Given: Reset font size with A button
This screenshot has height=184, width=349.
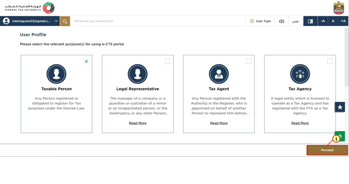Looking at the screenshot, I should [333, 21].
